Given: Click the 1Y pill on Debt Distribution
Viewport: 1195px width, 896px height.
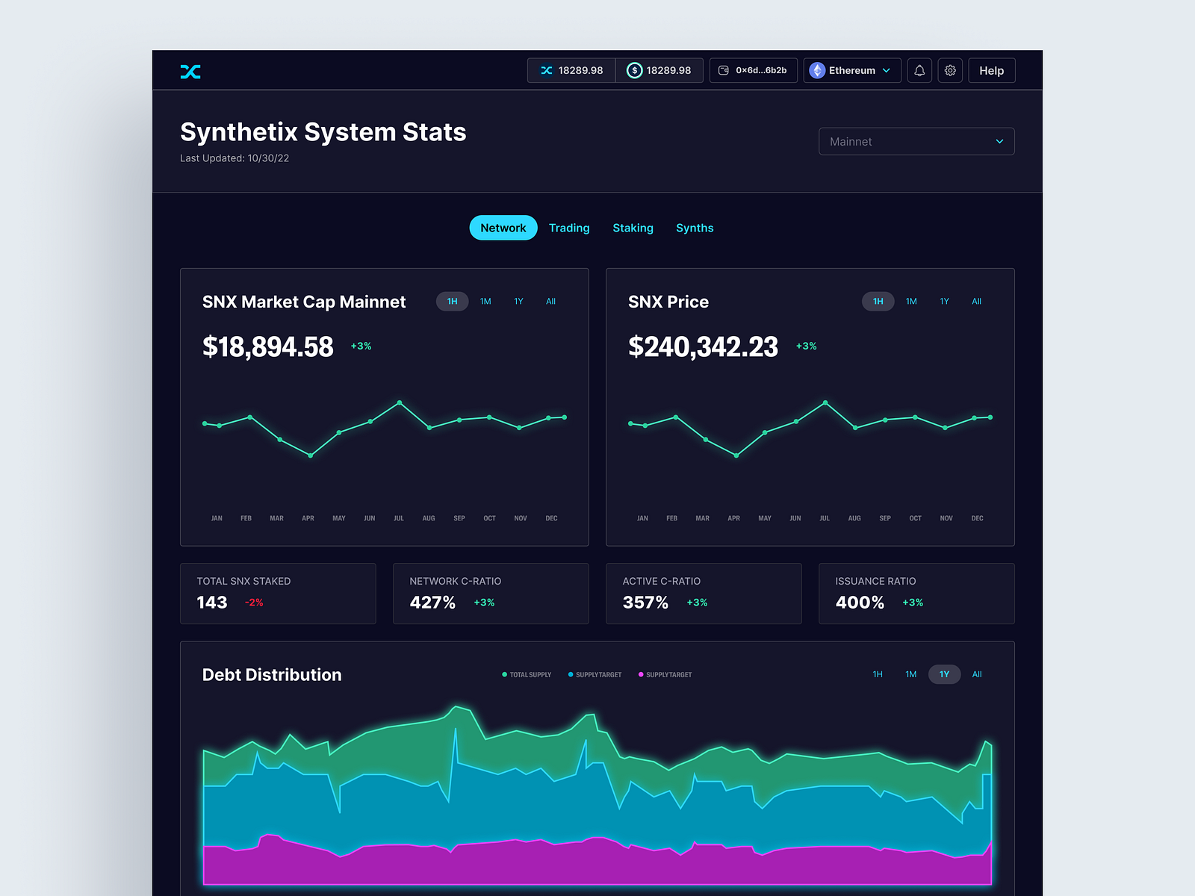Looking at the screenshot, I should [944, 673].
